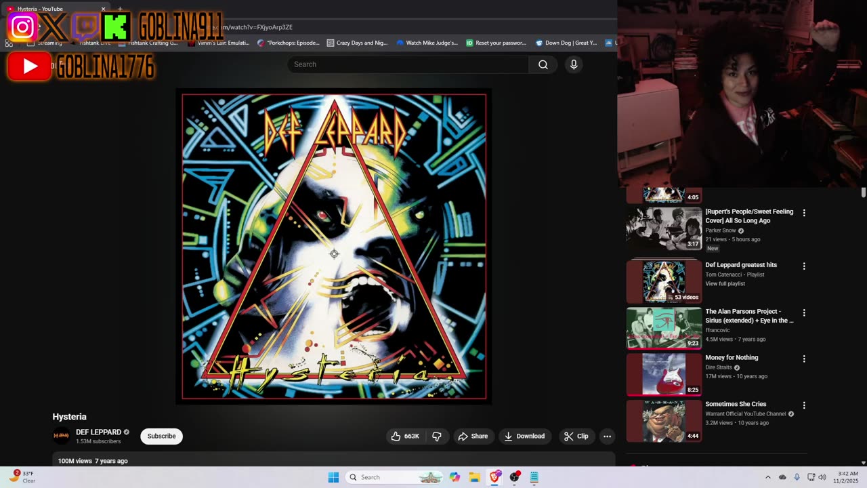
Task: Click the browser address bar URL
Action: coord(251,27)
